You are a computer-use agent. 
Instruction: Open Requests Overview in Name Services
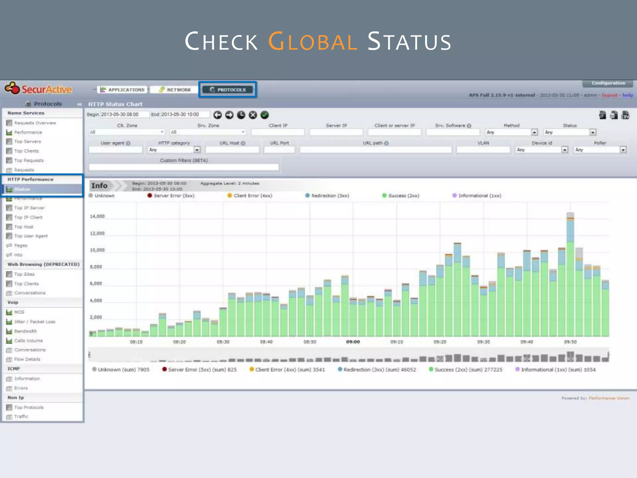pyautogui.click(x=35, y=123)
